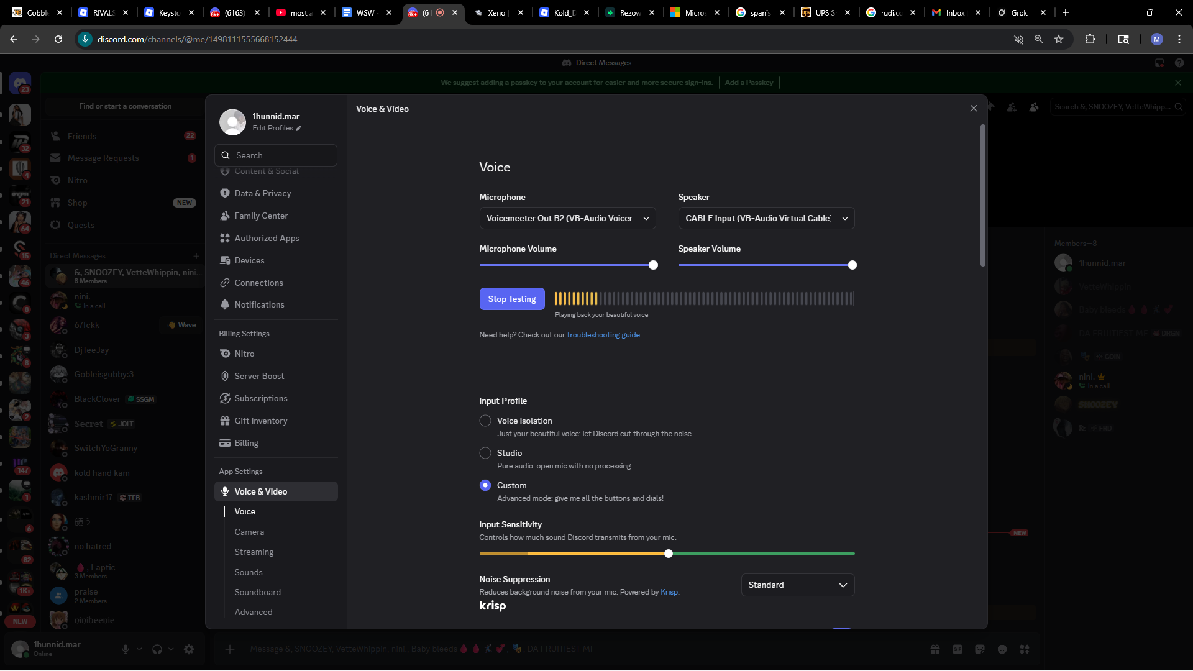Viewport: 1193px width, 671px height.
Task: Open the gift icon in message bar
Action: point(935,649)
